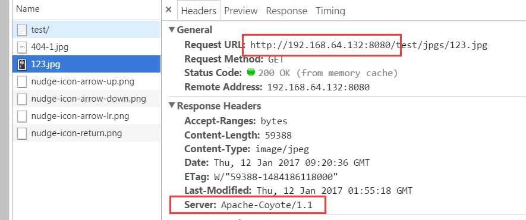Collapse the Response Headers section
This screenshot has height=220, width=526.
click(172, 106)
